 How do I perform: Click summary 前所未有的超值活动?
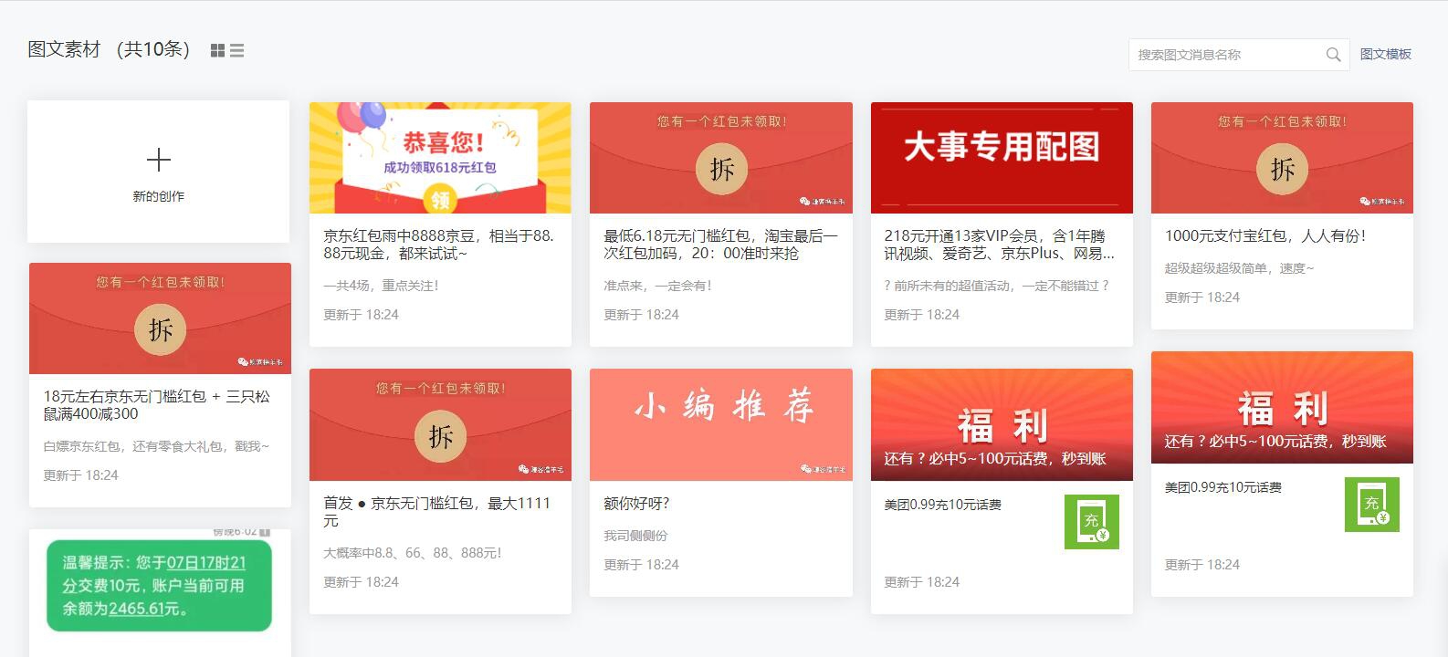[x=996, y=286]
